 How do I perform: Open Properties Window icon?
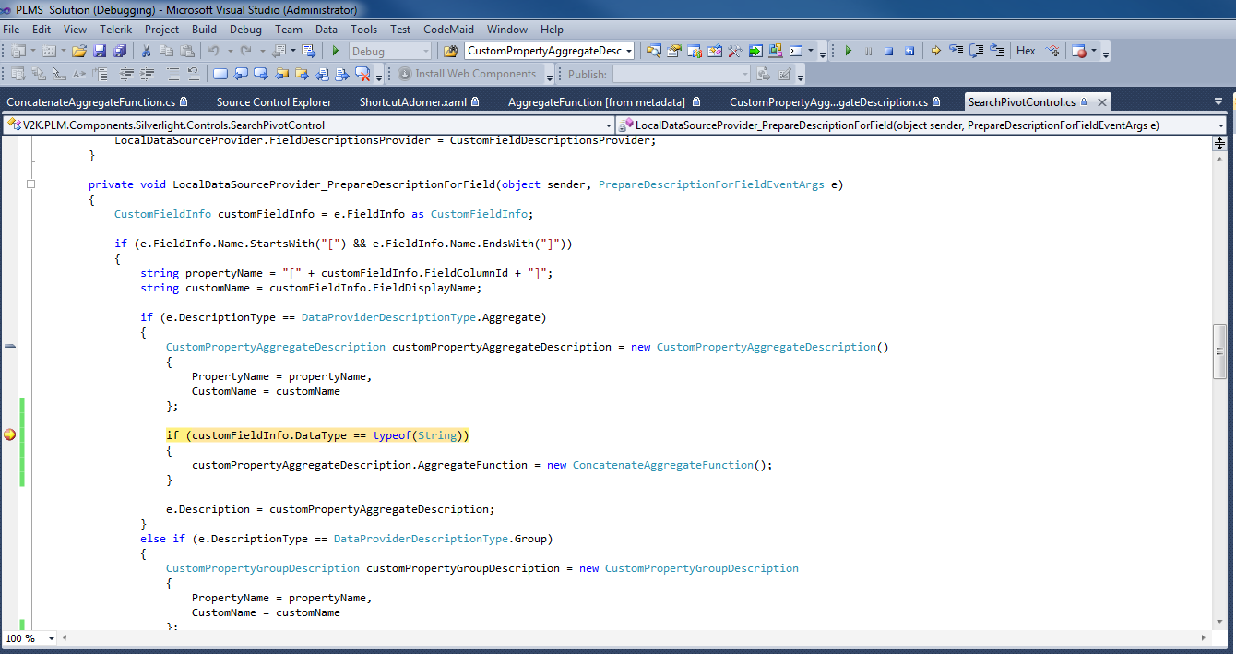674,51
